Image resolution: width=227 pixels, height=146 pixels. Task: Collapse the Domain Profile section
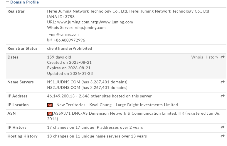click(8, 2)
